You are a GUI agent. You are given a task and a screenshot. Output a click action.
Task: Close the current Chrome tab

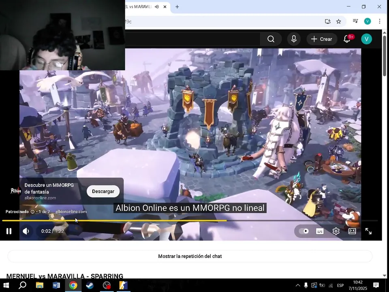pyautogui.click(x=165, y=7)
